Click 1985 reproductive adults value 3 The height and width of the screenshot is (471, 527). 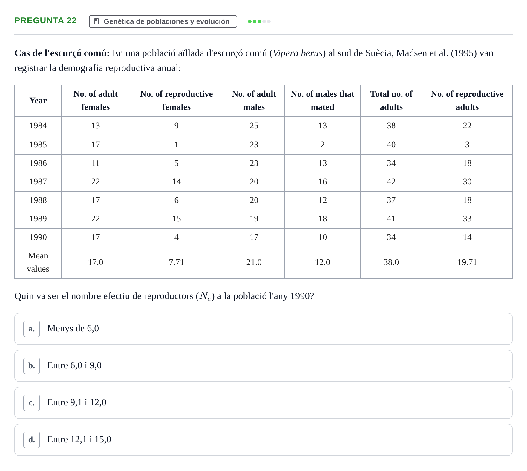pos(467,145)
